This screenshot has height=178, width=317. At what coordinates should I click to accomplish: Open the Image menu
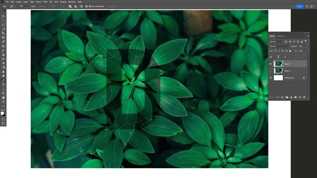click(x=19, y=2)
